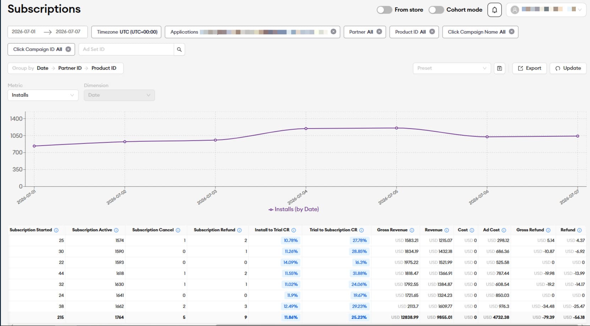
Task: Click info icon next to Install to Trial CR
Action: (294, 230)
